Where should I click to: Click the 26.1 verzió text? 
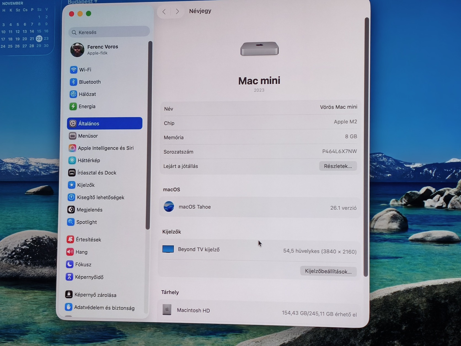coord(343,208)
